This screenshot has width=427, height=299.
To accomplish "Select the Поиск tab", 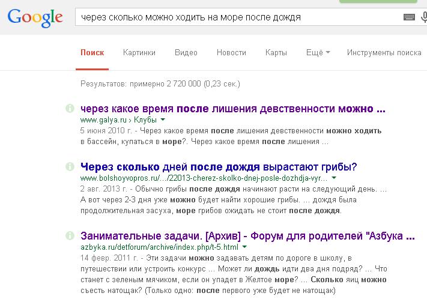I will pyautogui.click(x=92, y=53).
